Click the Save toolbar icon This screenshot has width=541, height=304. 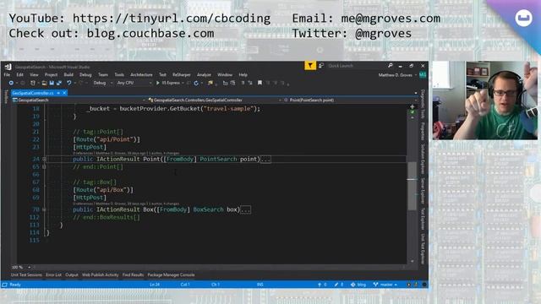tap(52, 83)
